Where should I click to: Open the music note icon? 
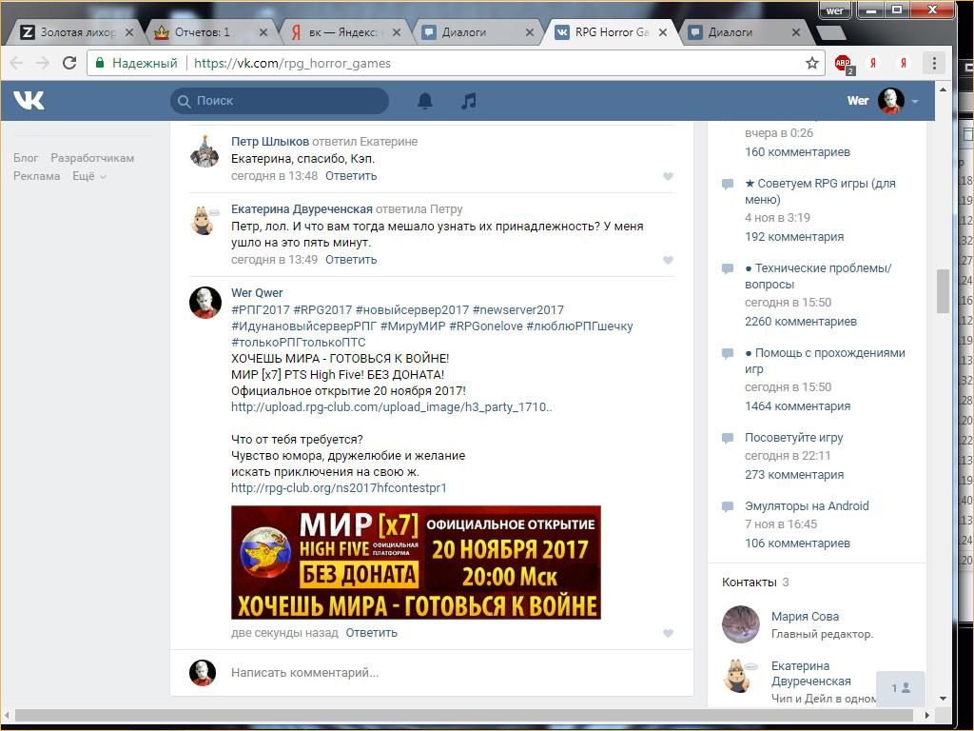[468, 101]
